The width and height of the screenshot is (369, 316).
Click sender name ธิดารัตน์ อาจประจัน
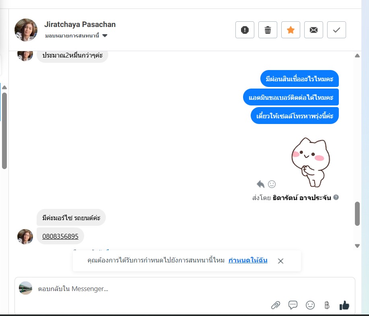(x=302, y=198)
